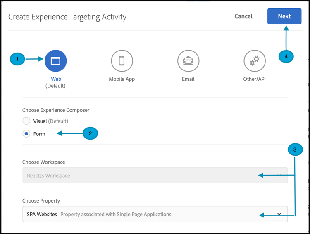The height and width of the screenshot is (234, 310).
Task: Select the Web activity type icon
Action: click(55, 61)
